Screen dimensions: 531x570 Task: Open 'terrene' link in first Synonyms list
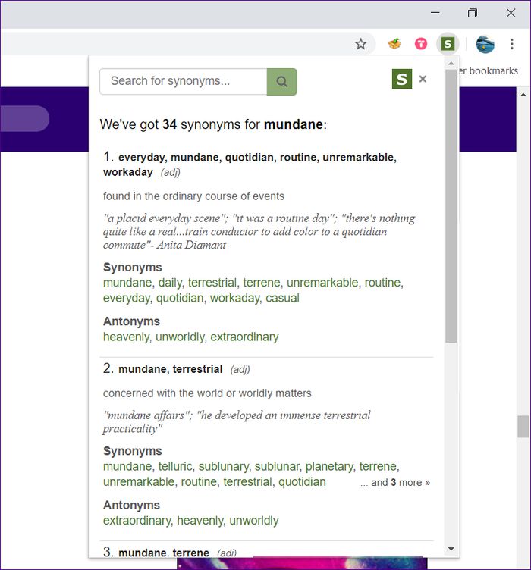point(262,283)
